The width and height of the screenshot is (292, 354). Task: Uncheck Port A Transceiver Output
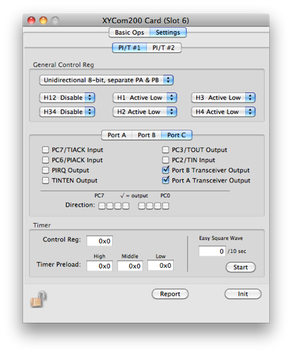166,180
